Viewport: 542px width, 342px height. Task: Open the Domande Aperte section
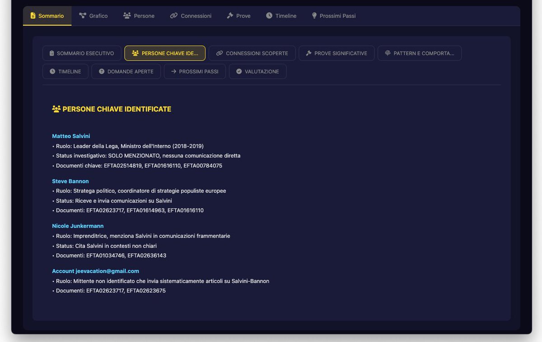126,71
